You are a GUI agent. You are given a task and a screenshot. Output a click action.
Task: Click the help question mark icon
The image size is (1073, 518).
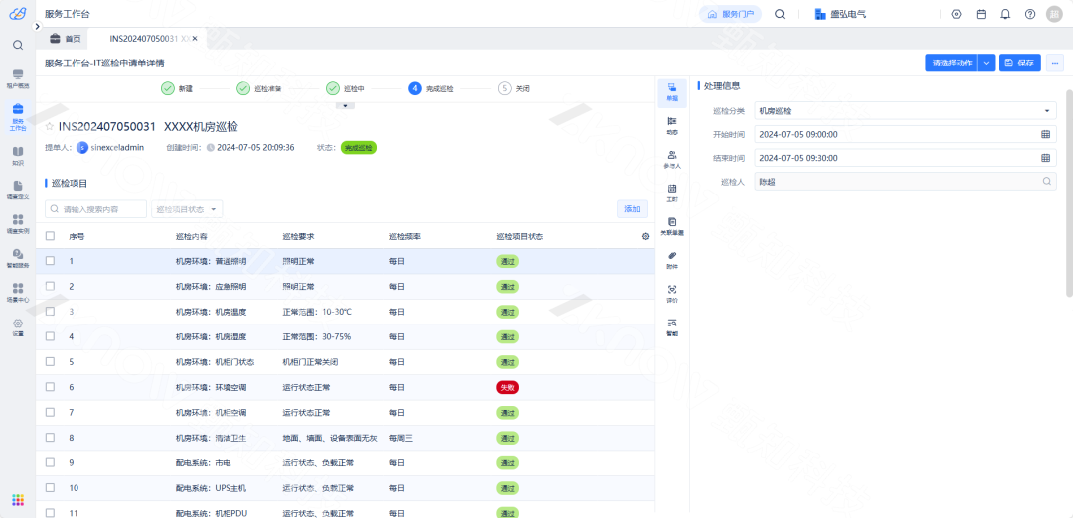[1030, 14]
